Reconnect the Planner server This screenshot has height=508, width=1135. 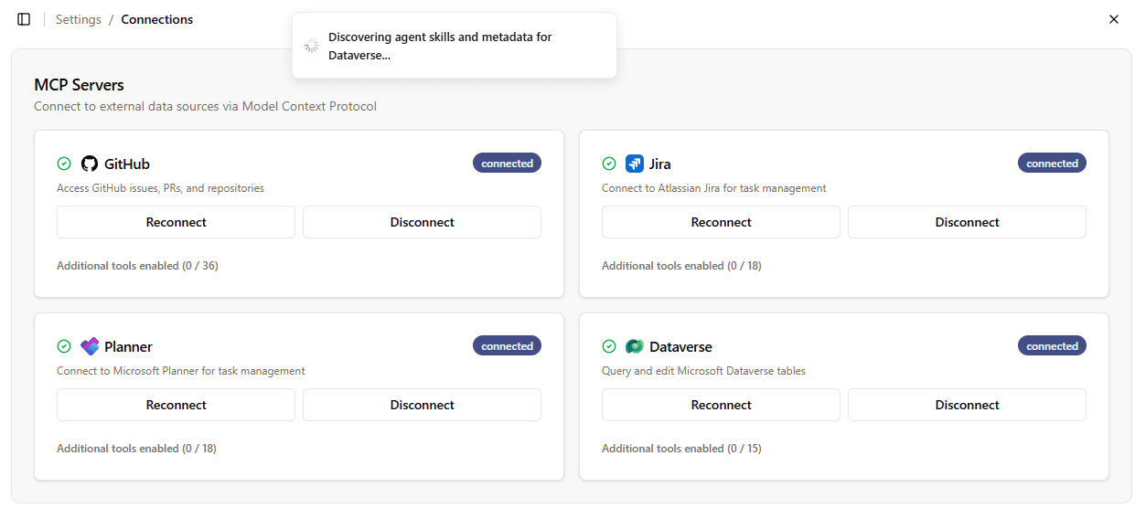tap(176, 405)
